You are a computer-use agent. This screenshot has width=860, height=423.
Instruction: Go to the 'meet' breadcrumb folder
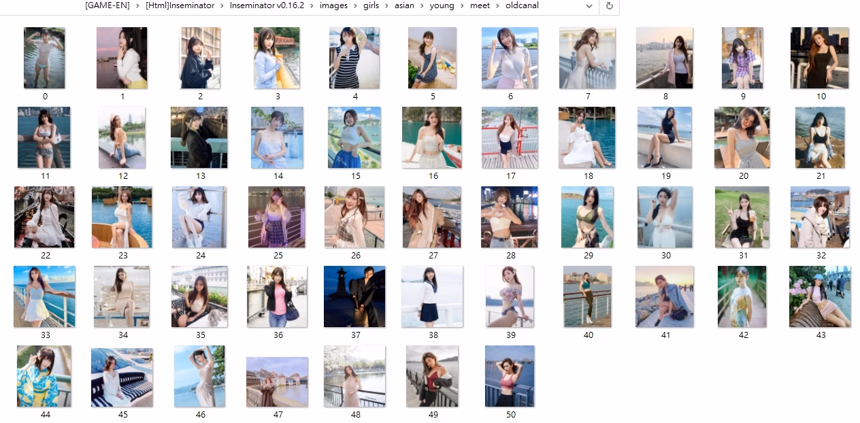click(479, 5)
